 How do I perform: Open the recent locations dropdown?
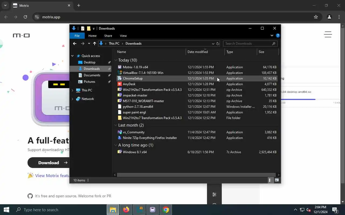[x=89, y=44]
